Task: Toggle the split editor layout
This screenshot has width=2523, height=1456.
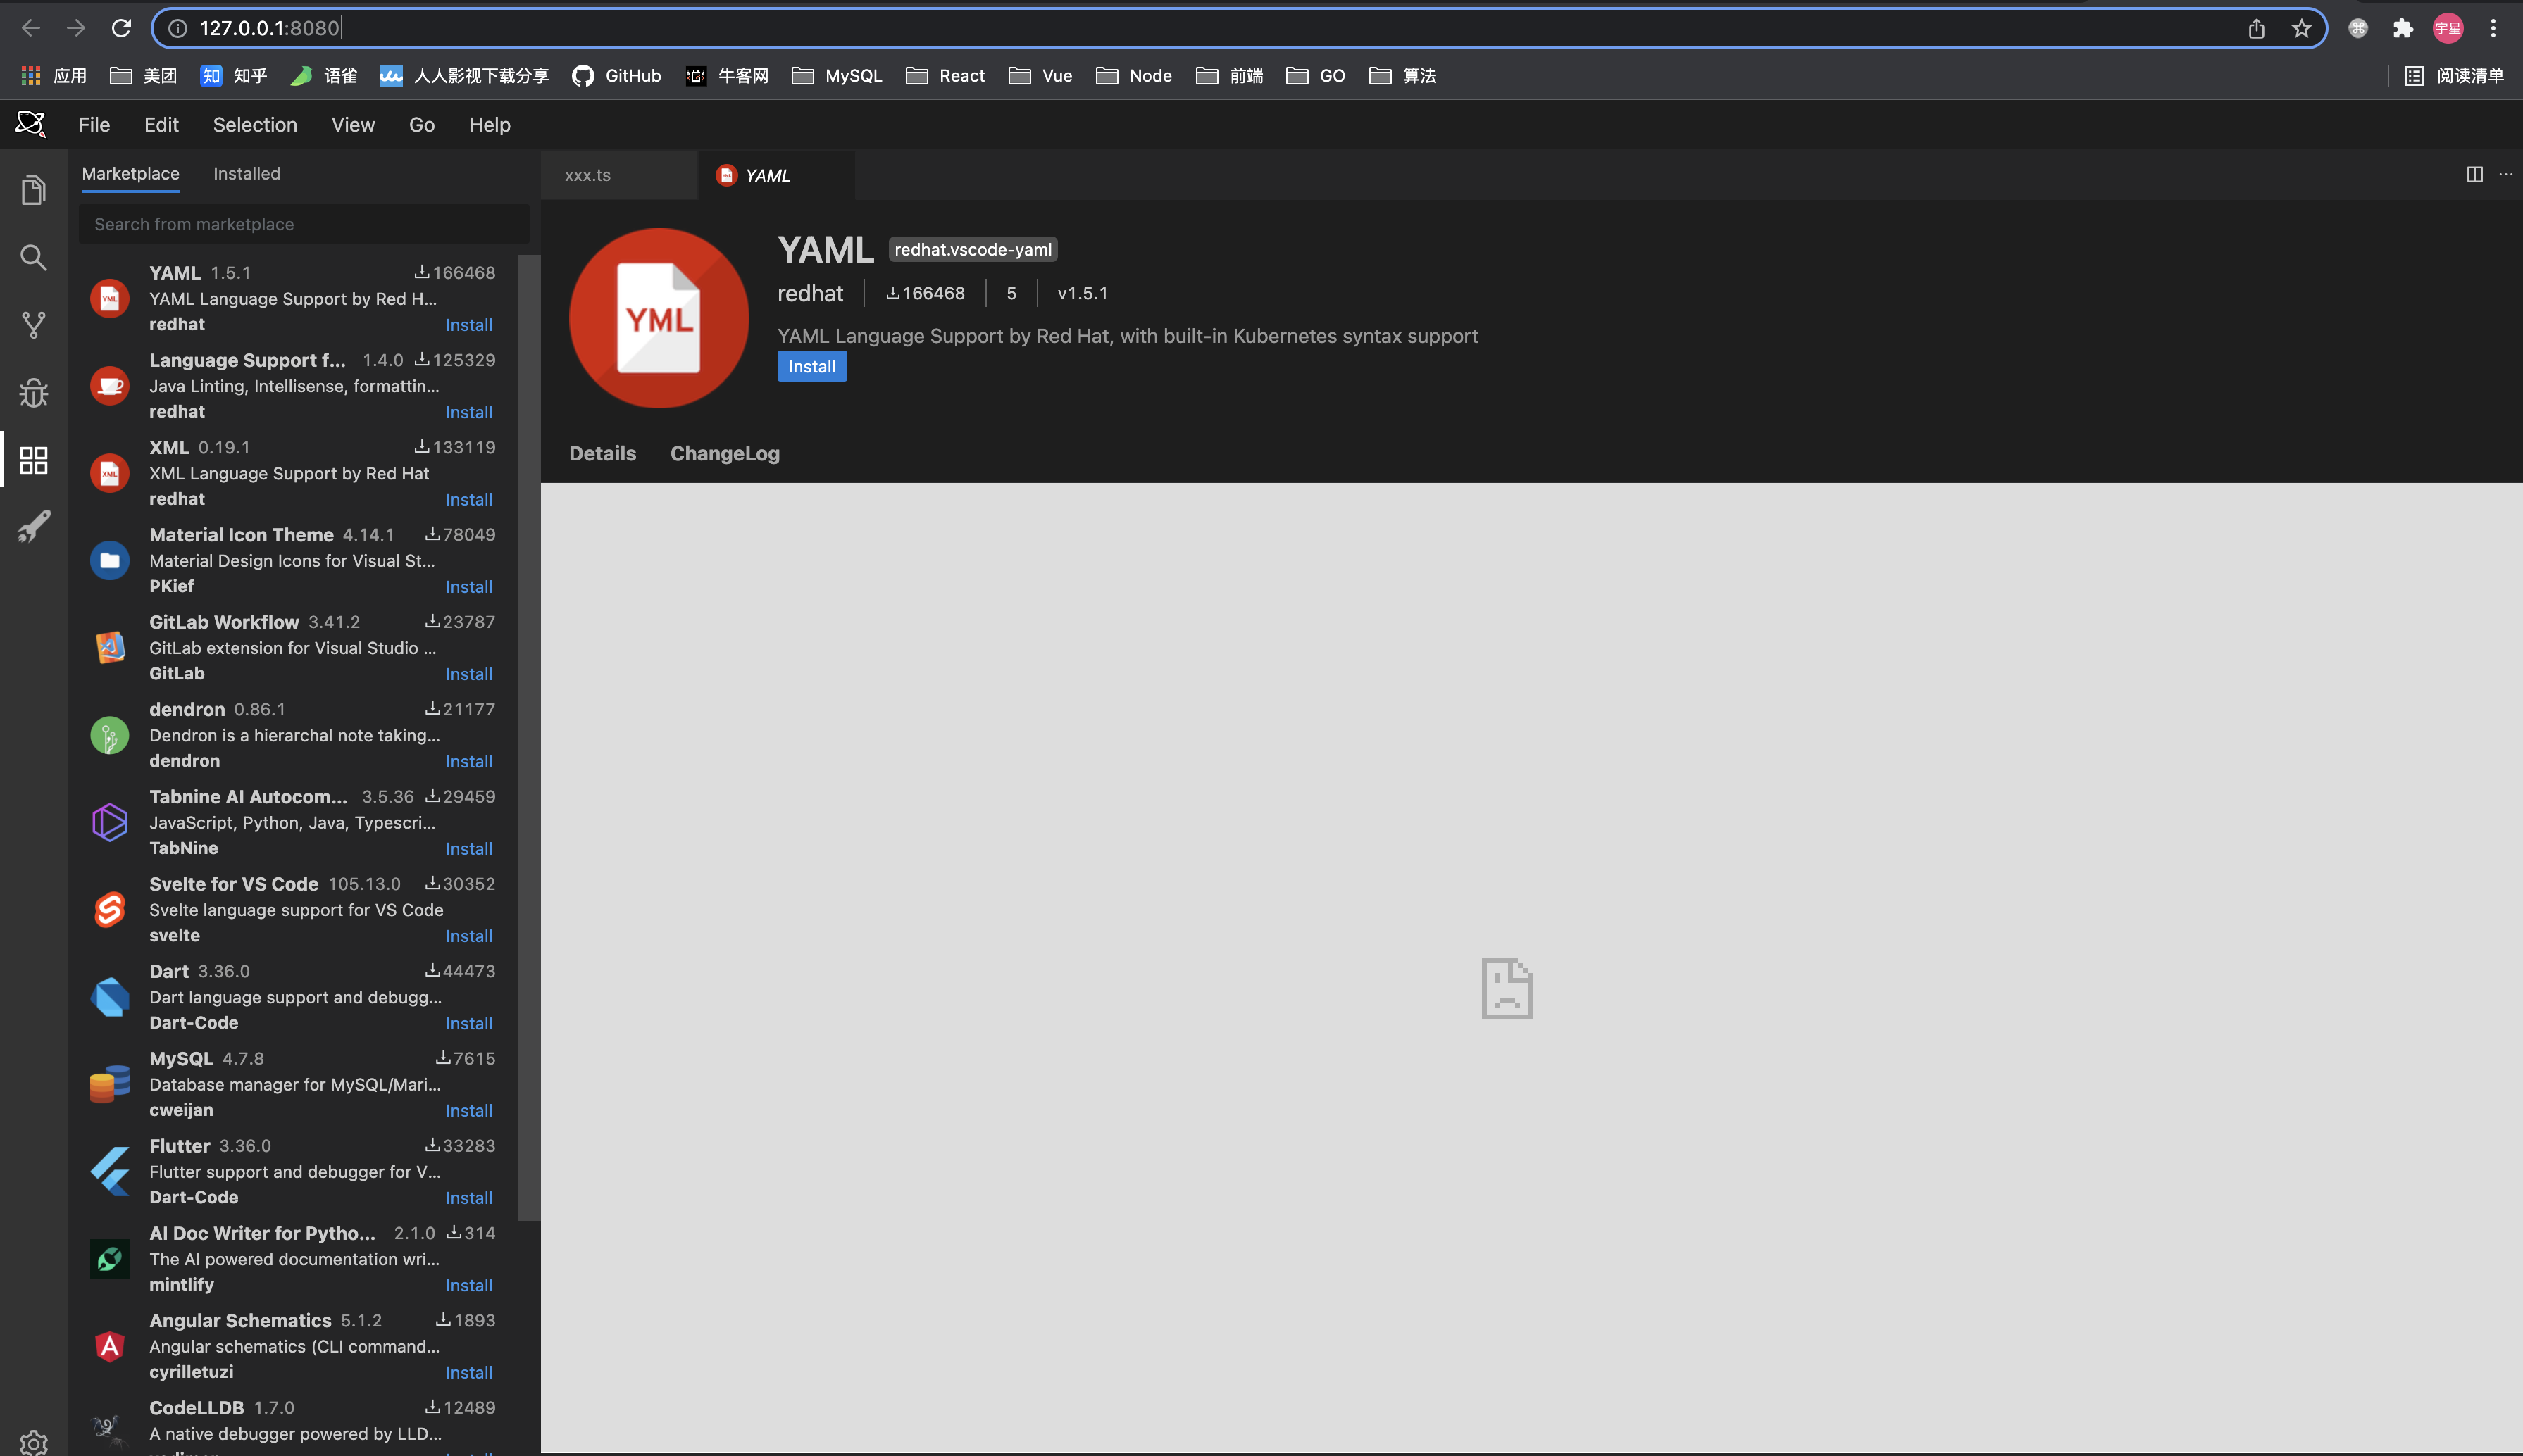Action: [x=2475, y=174]
